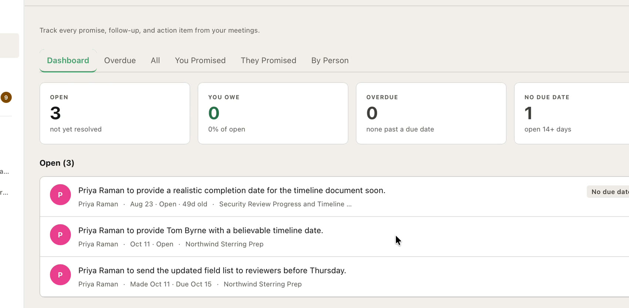
Task: Click 'not yet resolved' subtitle
Action: [x=76, y=129]
